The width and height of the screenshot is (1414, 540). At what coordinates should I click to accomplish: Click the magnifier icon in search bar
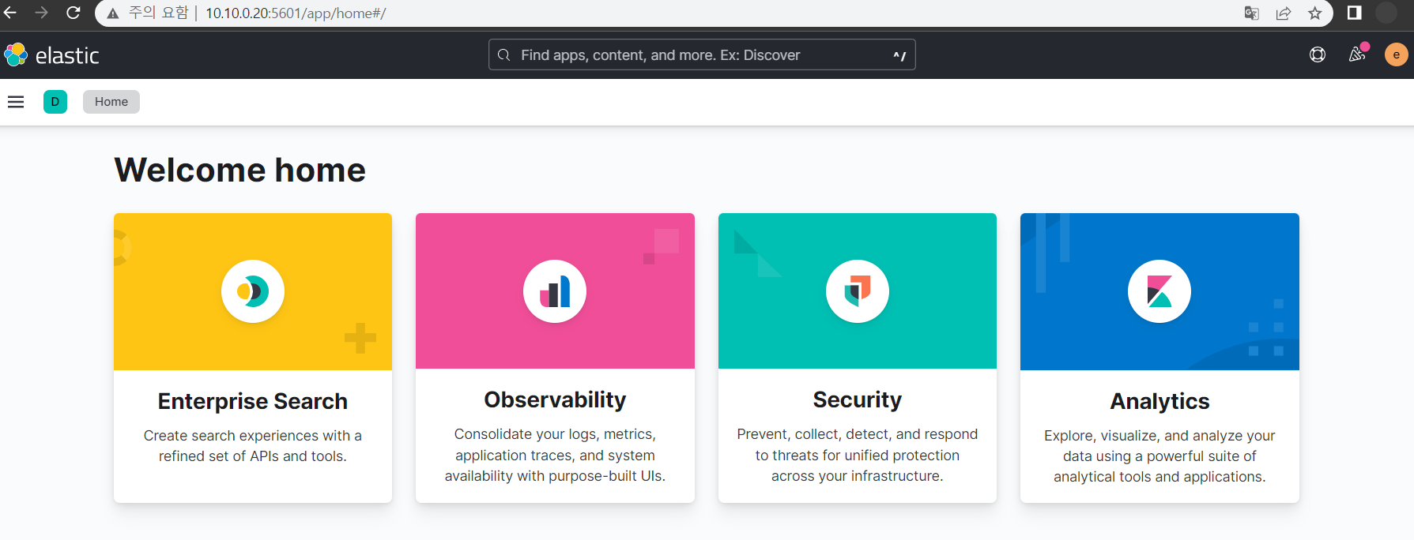503,55
